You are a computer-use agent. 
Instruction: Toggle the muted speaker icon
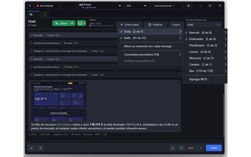(181, 148)
